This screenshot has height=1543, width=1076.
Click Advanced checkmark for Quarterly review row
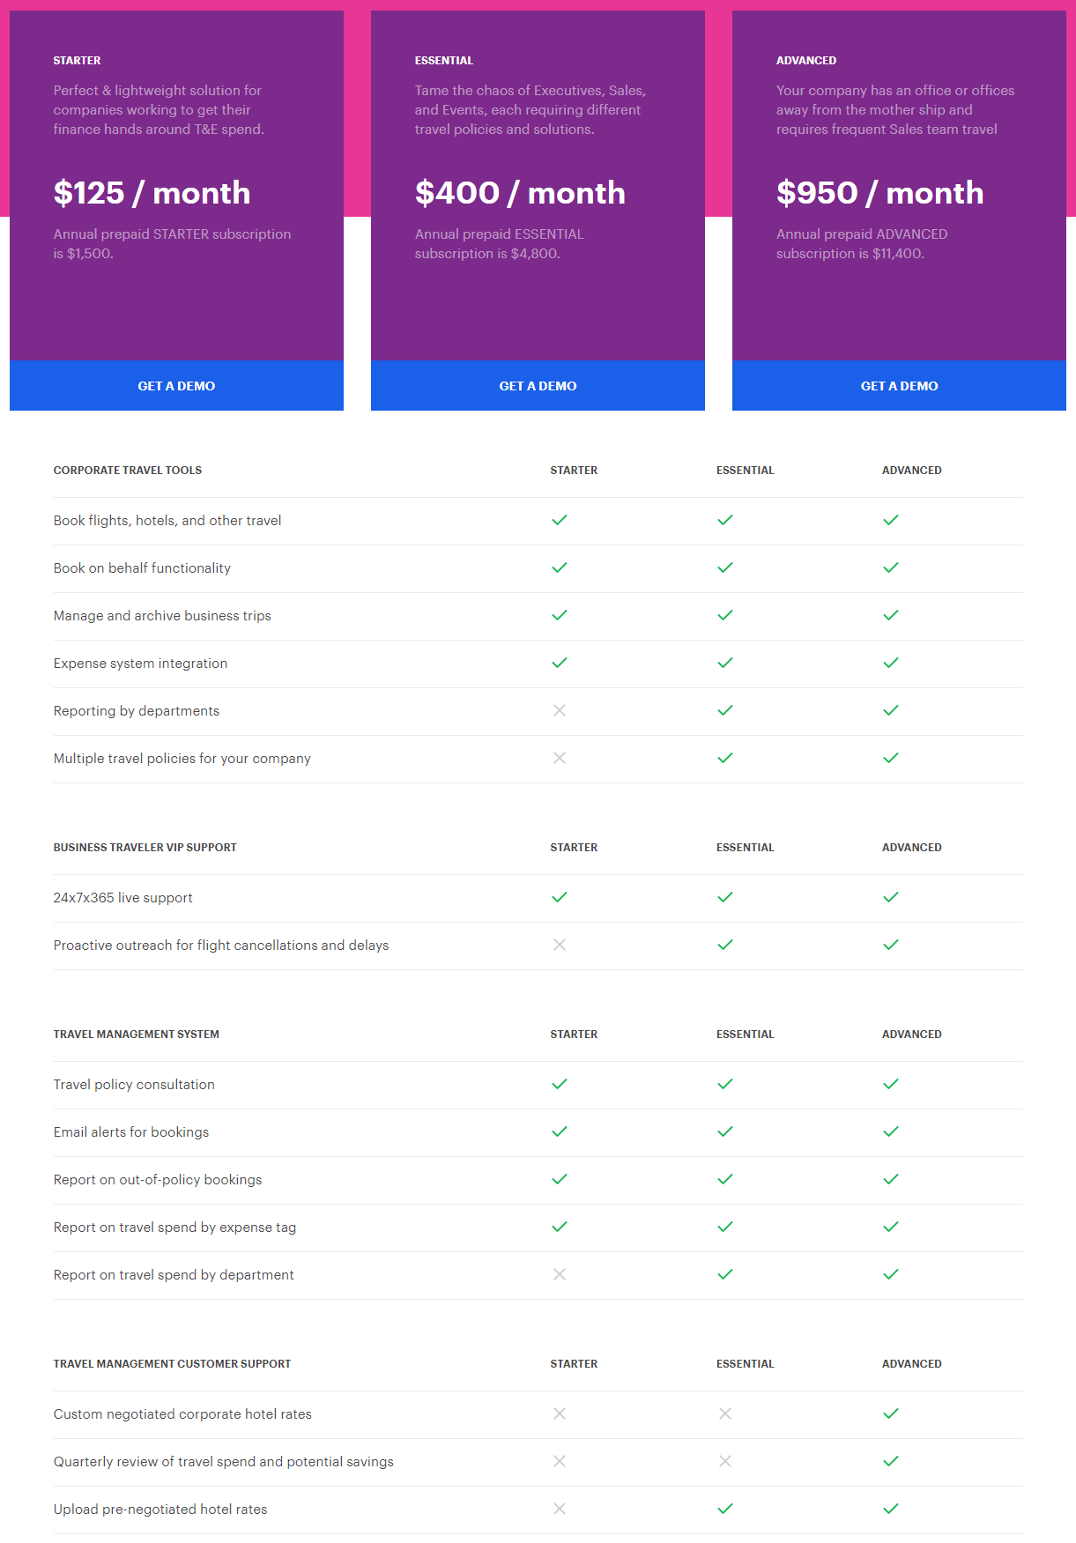tap(891, 1461)
